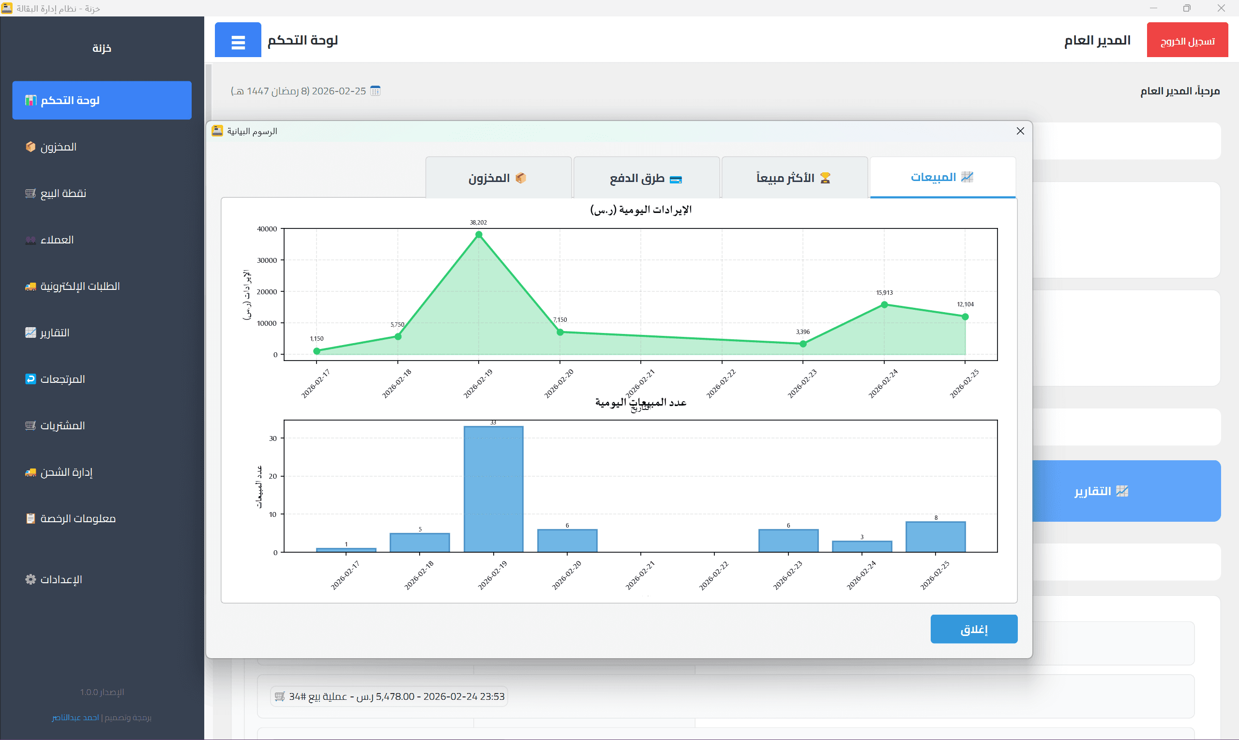This screenshot has height=740, width=1239.
Task: Switch to the طرق الدفع tab
Action: (646, 178)
